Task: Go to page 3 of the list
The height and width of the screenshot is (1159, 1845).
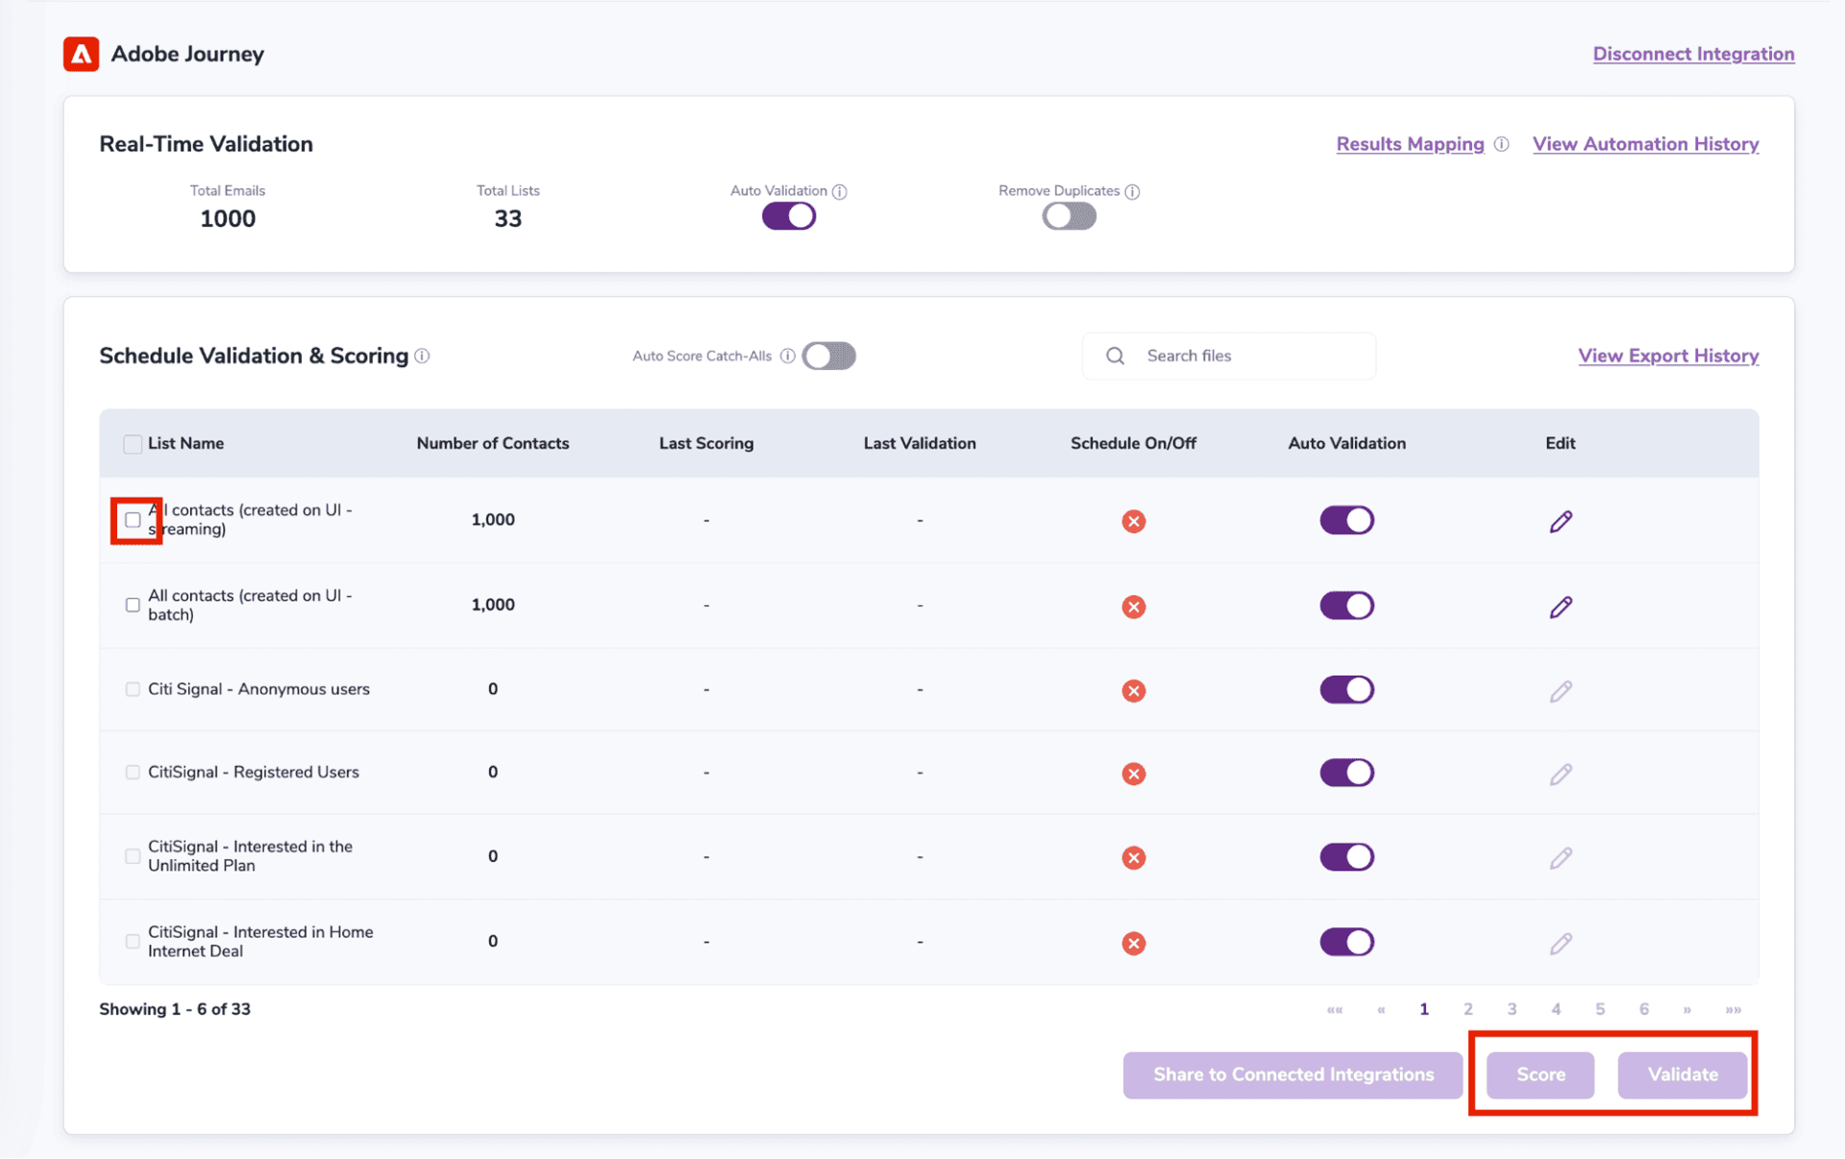Action: click(1512, 1009)
